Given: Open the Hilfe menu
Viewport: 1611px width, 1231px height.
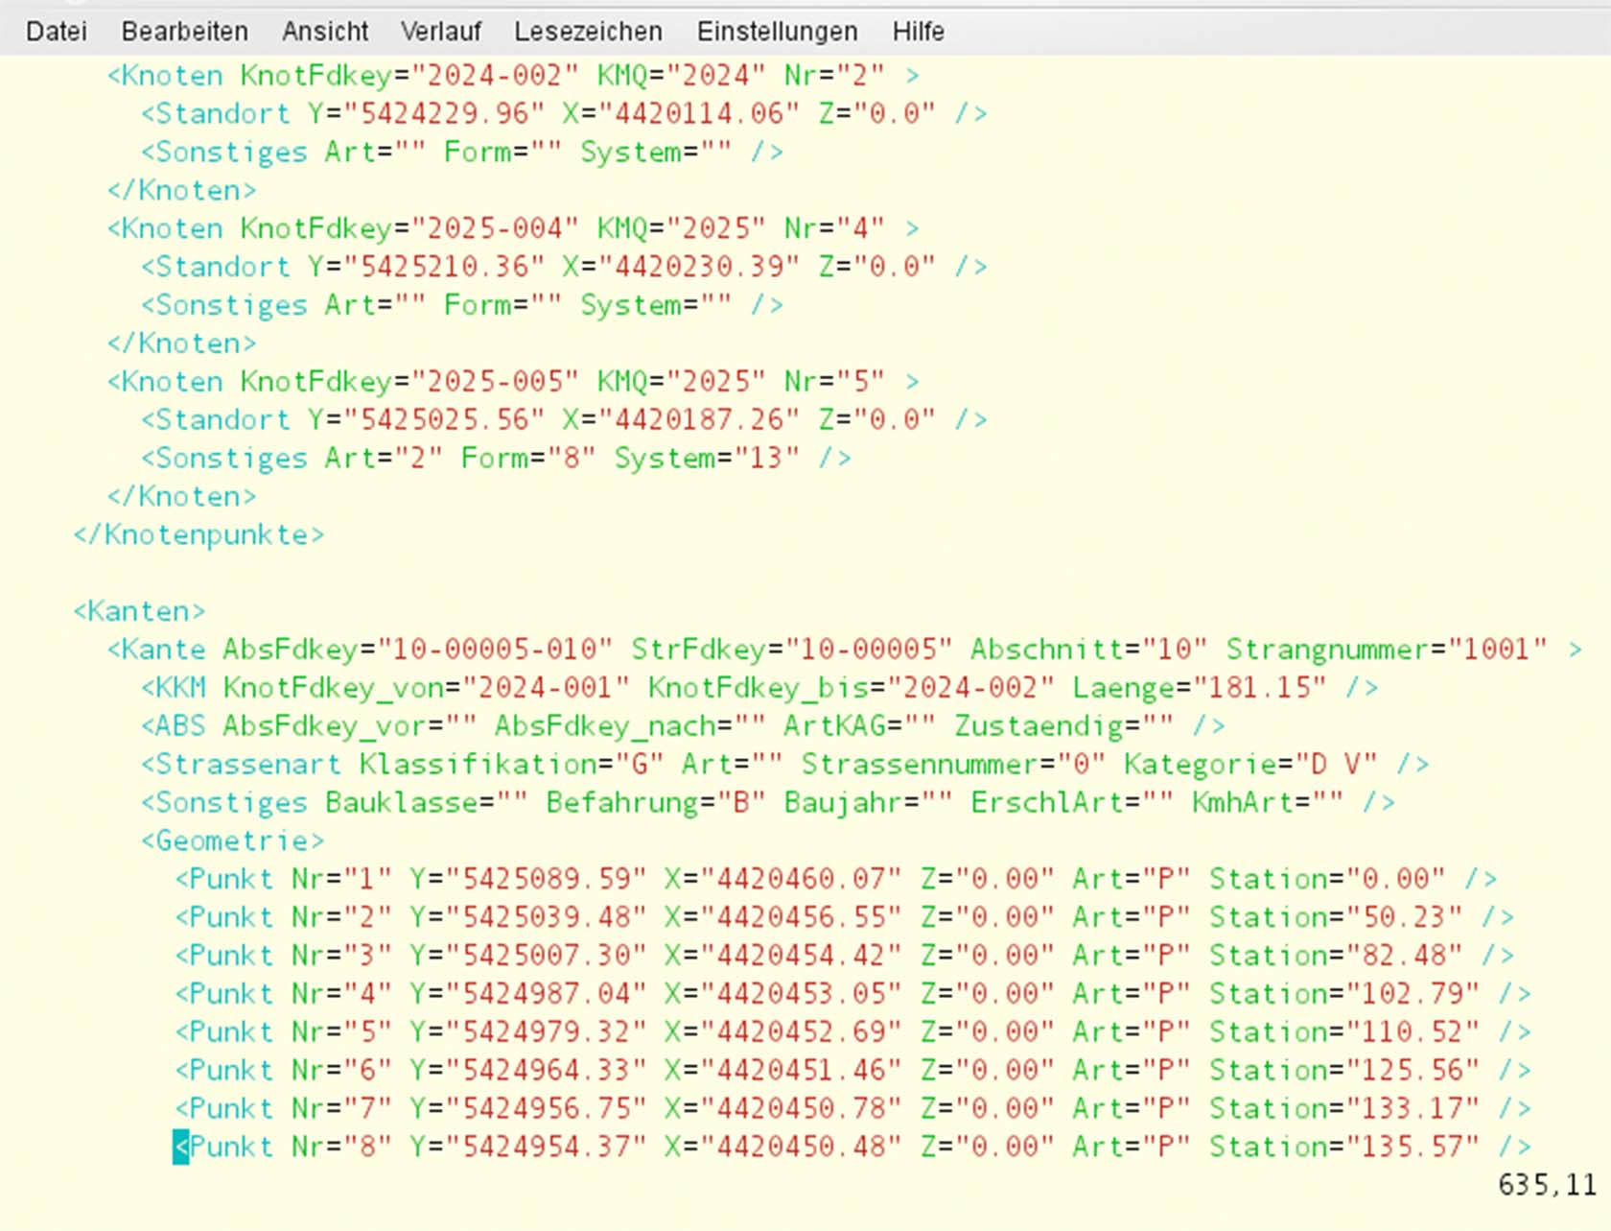Looking at the screenshot, I should pyautogui.click(x=918, y=32).
